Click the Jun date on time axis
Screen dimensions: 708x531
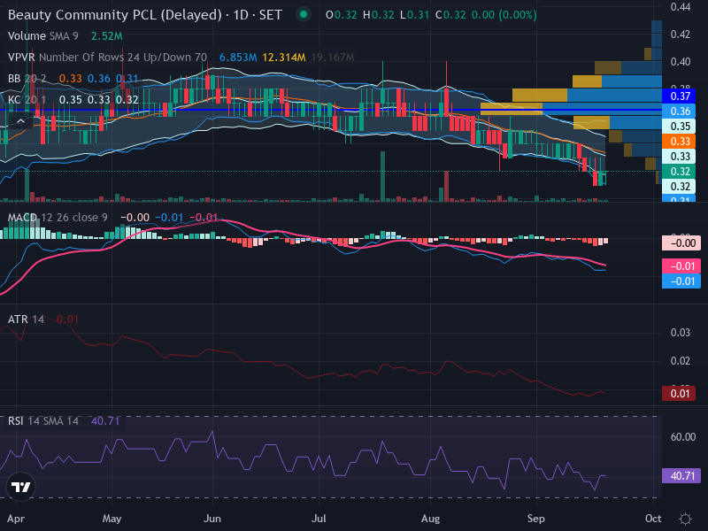click(212, 519)
